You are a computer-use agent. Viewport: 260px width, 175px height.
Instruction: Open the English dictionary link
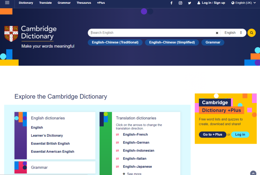(x=37, y=127)
